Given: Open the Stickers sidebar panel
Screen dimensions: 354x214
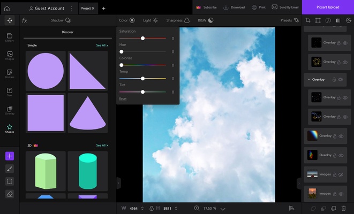Looking at the screenshot, I should point(10,74).
